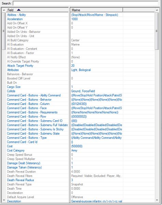Select Command Card - Buttons - Submenu Card ID
The height and width of the screenshot is (205, 162).
37,121
